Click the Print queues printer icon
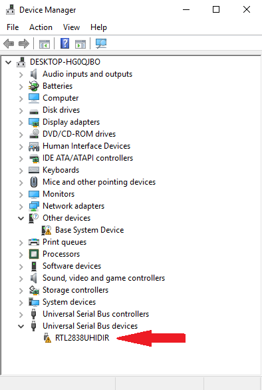The image size is (262, 390). pos(34,242)
